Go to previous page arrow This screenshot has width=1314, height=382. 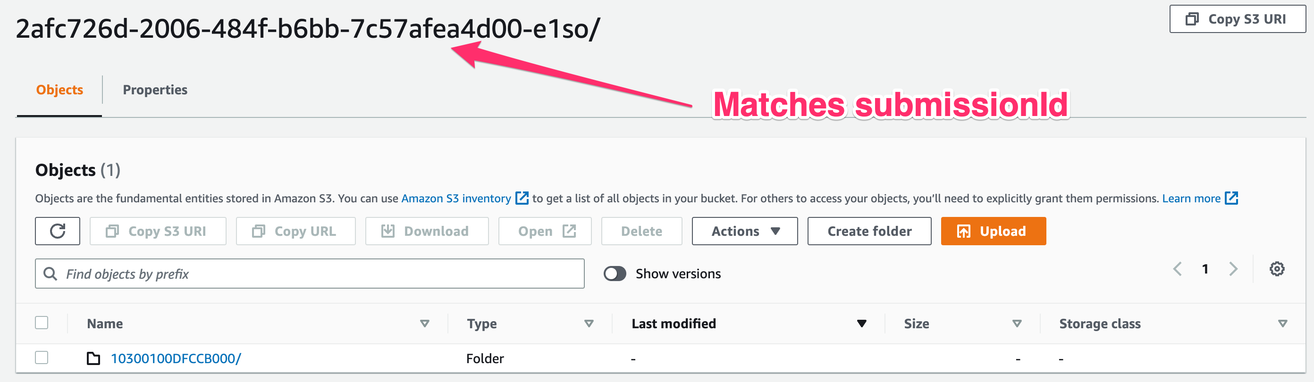tap(1177, 269)
